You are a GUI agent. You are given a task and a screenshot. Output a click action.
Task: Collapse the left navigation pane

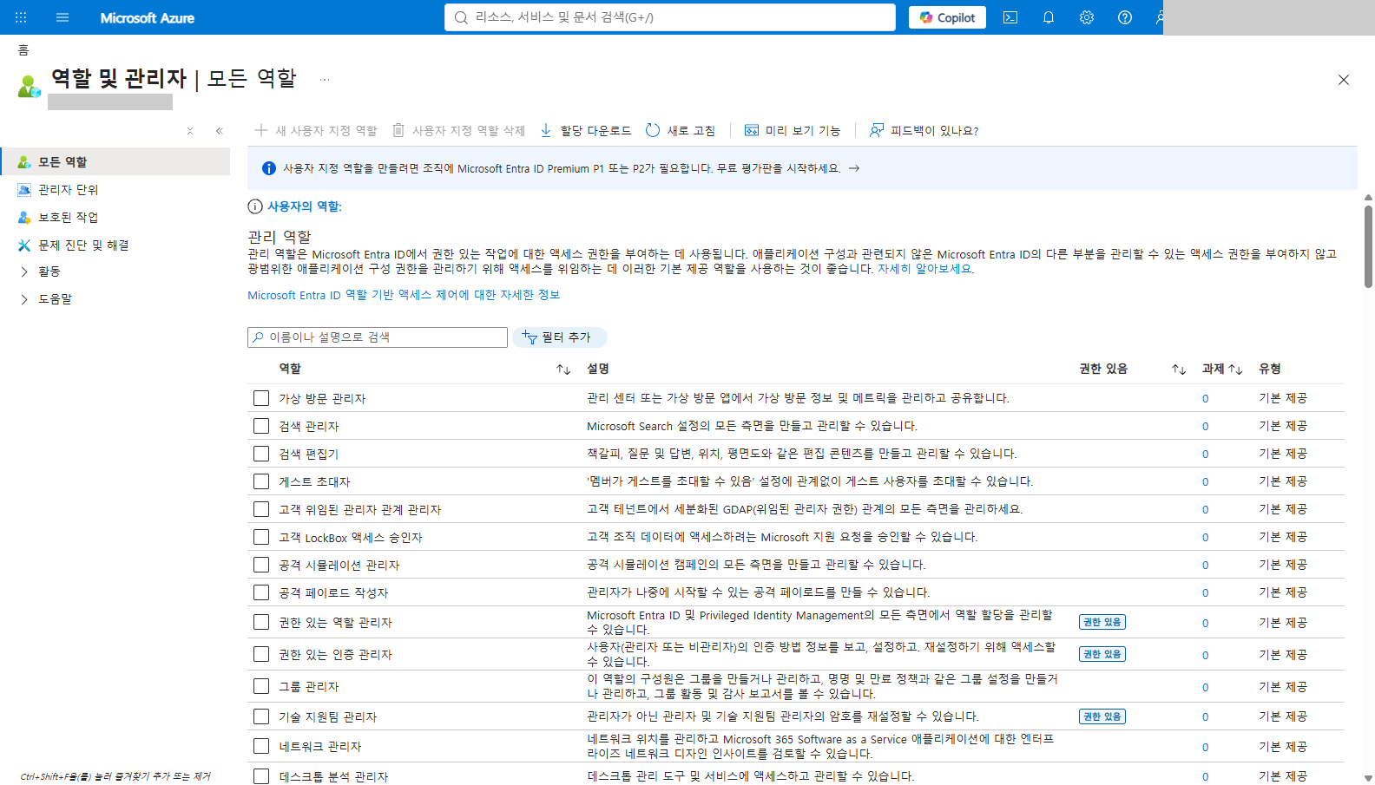(220, 131)
